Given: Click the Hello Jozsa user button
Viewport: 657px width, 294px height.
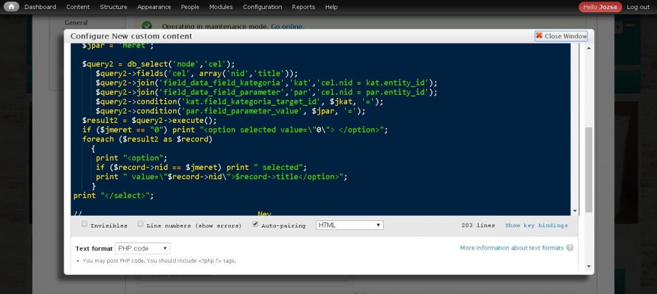Looking at the screenshot, I should coord(600,7).
